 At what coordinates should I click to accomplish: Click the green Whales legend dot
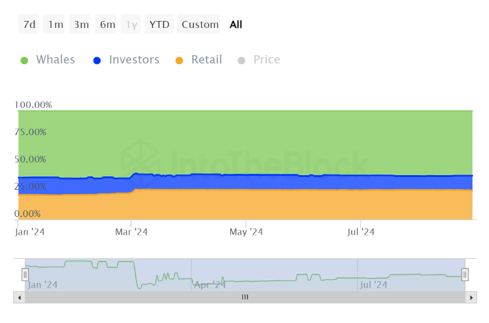coord(24,60)
